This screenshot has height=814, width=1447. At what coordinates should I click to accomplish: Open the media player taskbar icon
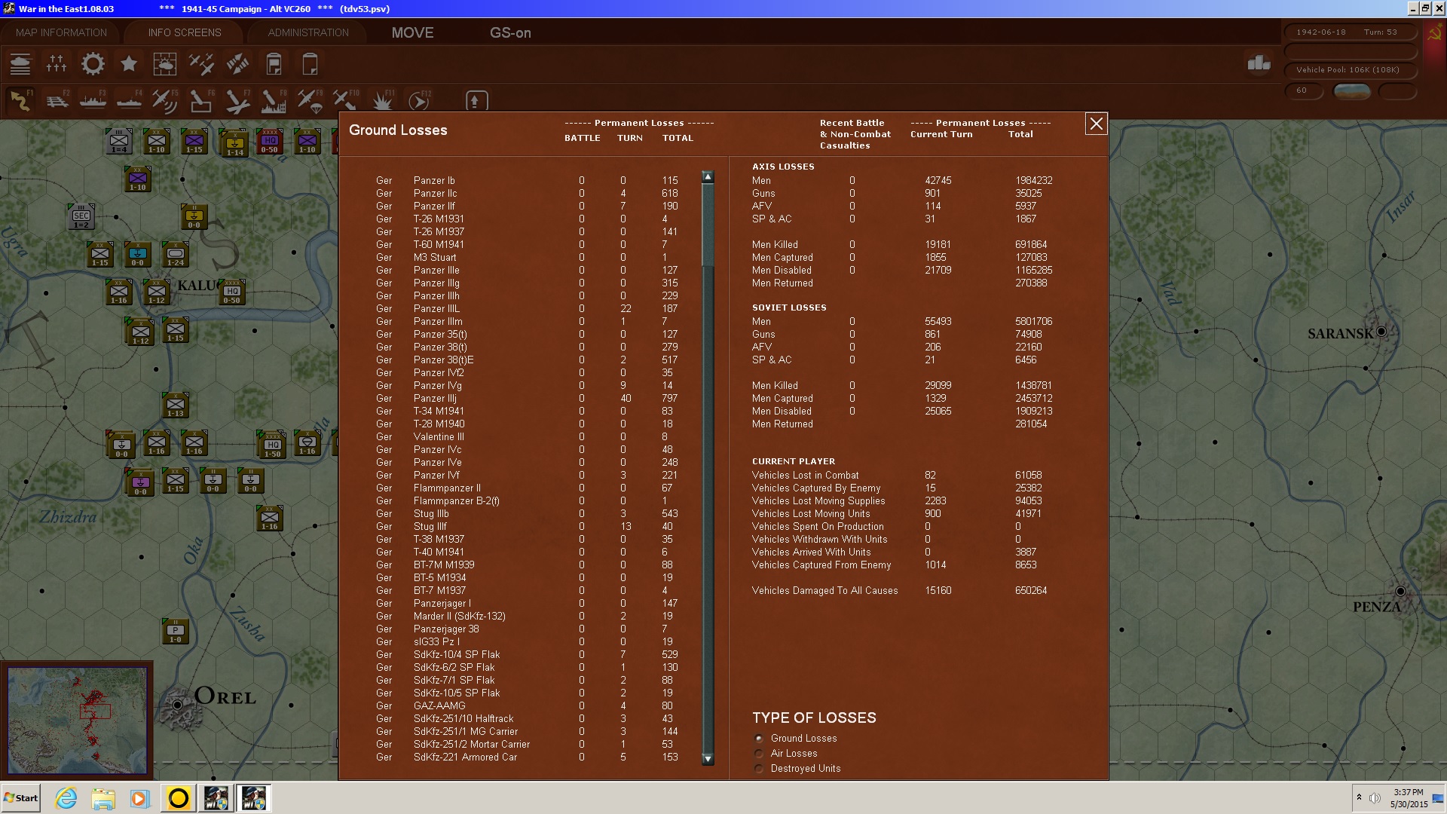(140, 798)
